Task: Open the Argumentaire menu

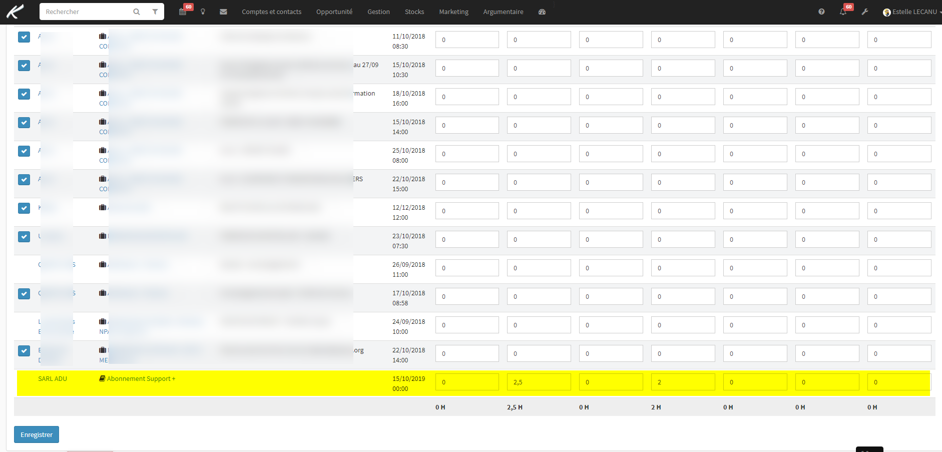Action: click(503, 12)
